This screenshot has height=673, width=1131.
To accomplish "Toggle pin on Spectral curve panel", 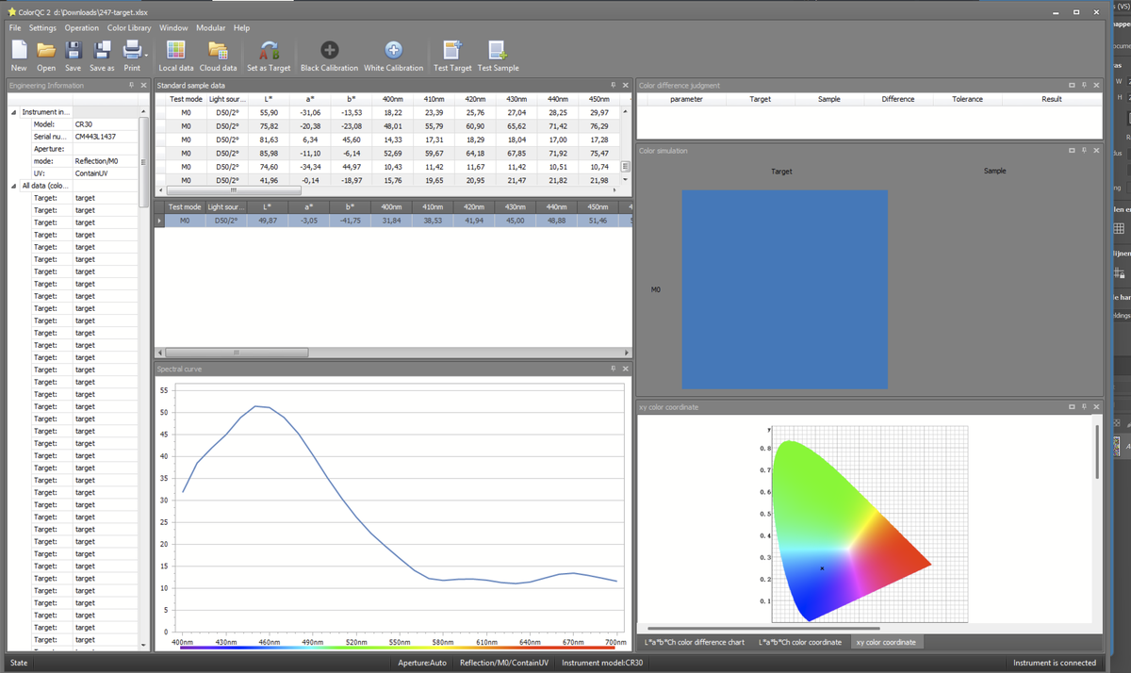I will click(x=613, y=369).
